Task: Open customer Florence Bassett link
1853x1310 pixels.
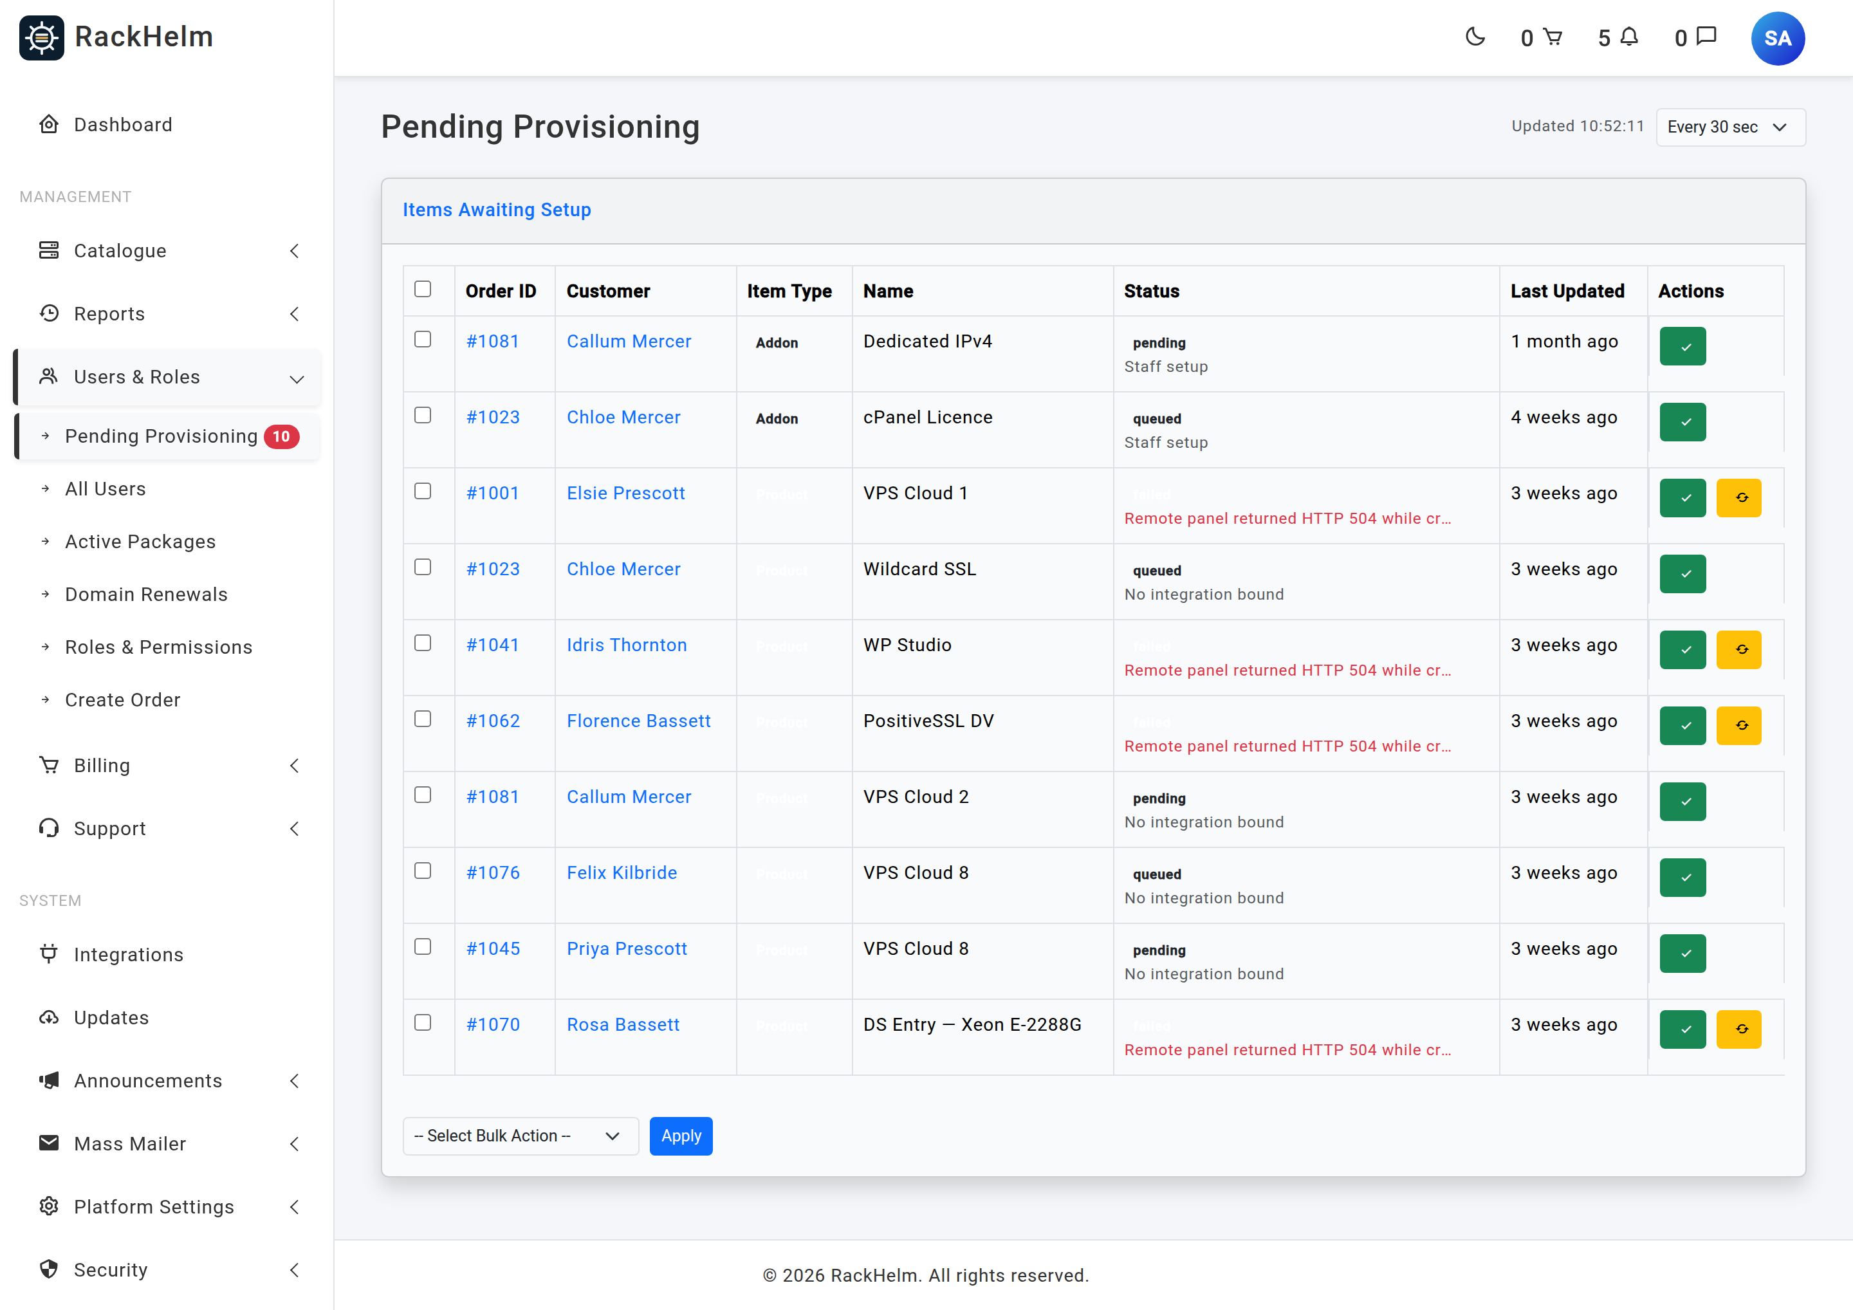Action: click(x=638, y=721)
